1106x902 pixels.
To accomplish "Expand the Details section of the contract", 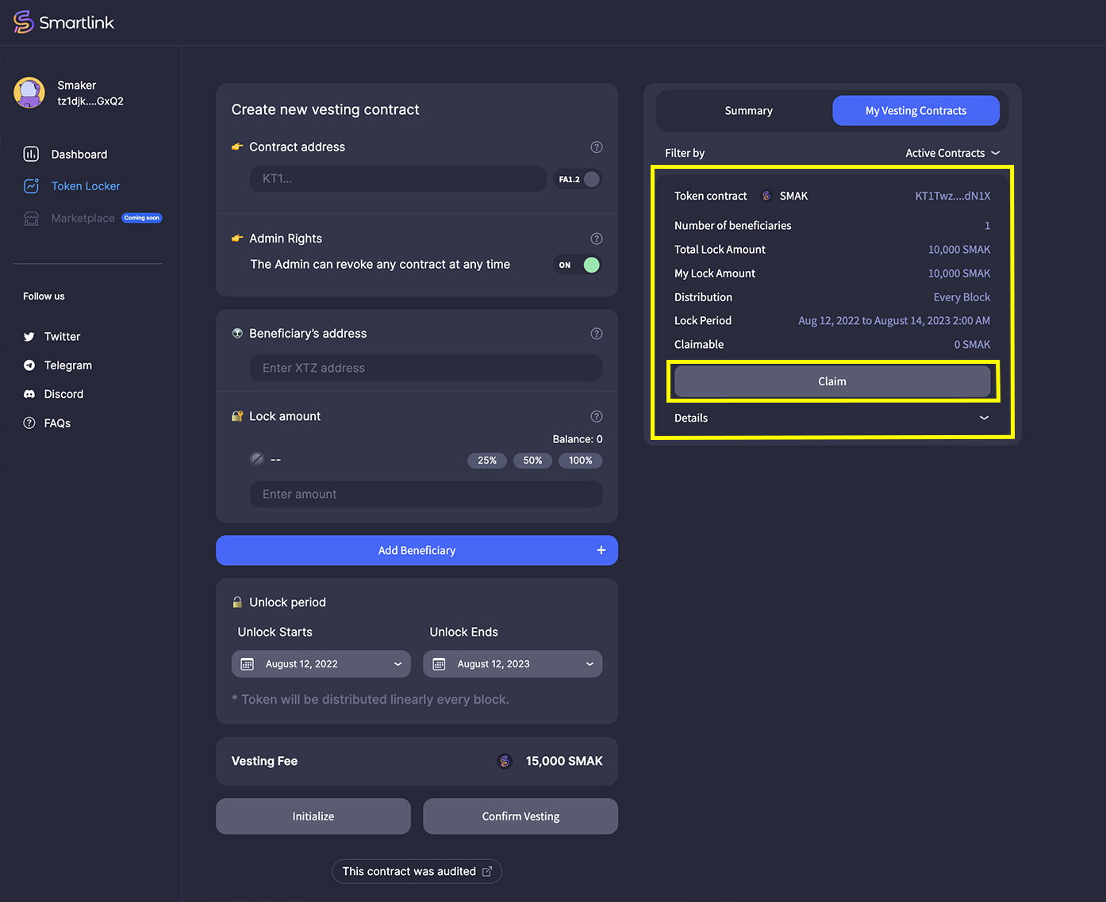I will [832, 418].
